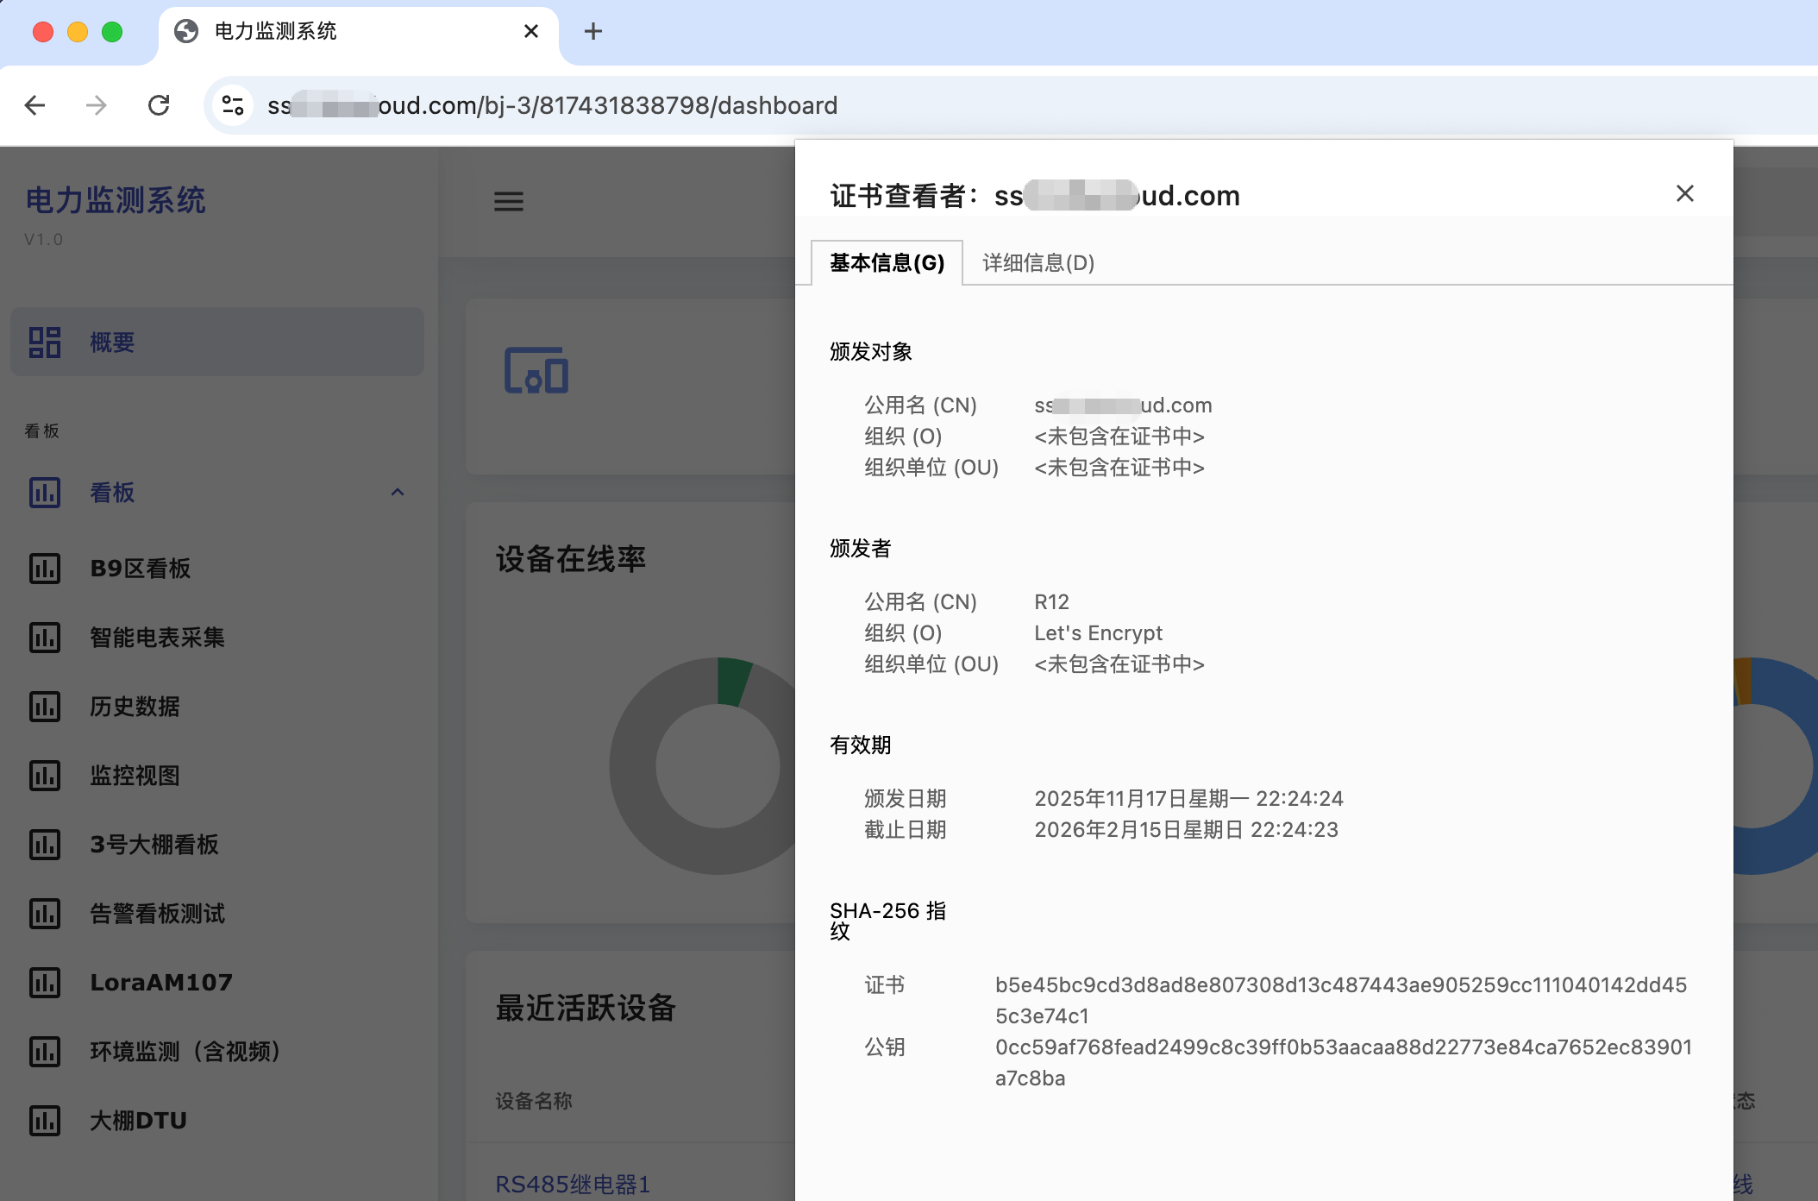Image resolution: width=1818 pixels, height=1201 pixels.
Task: Click the site information icon in address bar
Action: (x=233, y=105)
